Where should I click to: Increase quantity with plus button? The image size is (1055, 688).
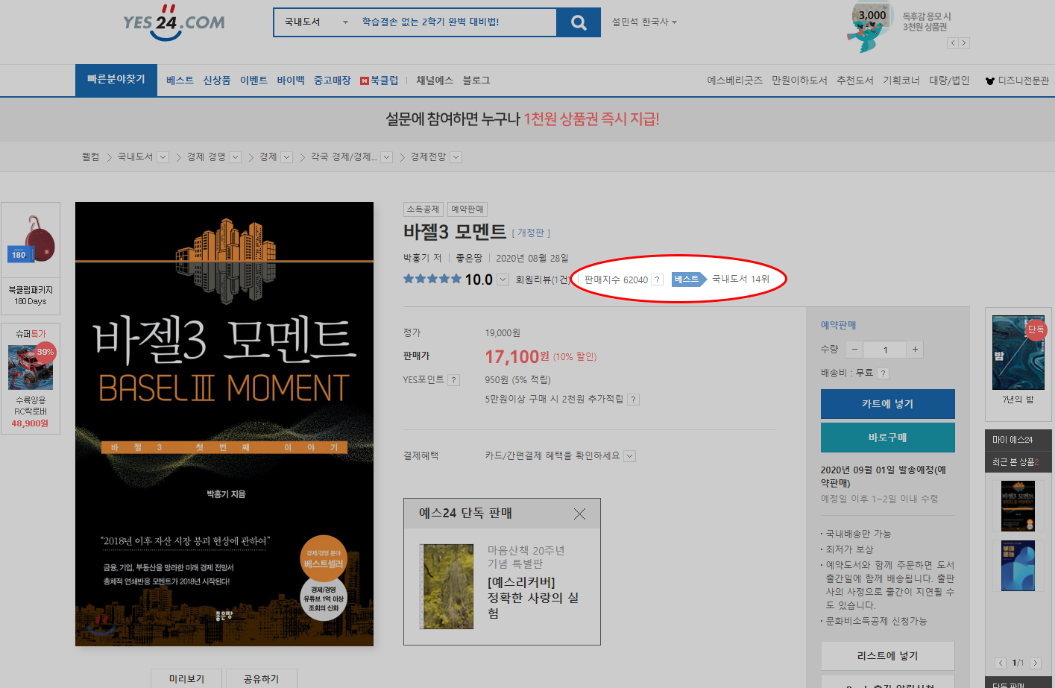coord(915,350)
